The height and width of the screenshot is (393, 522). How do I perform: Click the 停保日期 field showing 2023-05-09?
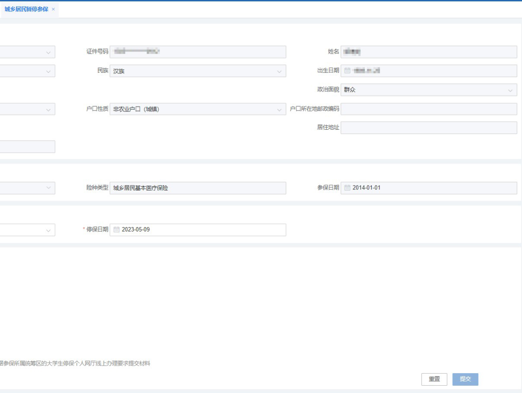point(198,230)
